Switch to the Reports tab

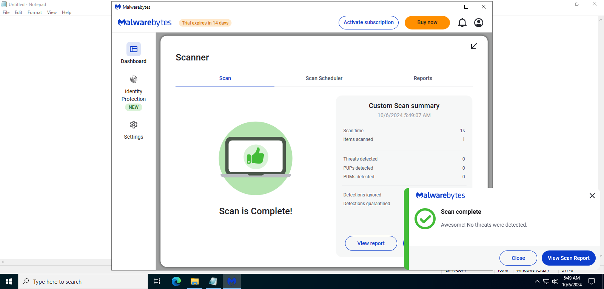coord(423,78)
